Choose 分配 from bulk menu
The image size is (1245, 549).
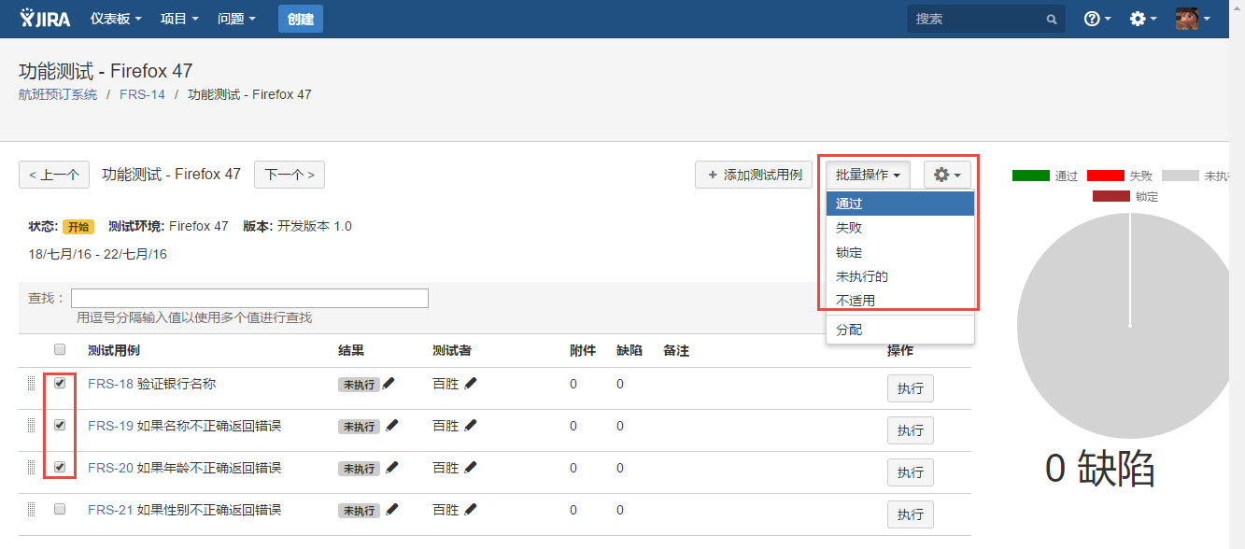(x=900, y=330)
